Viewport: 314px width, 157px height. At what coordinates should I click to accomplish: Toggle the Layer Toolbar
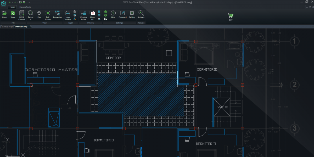[x=68, y=13]
